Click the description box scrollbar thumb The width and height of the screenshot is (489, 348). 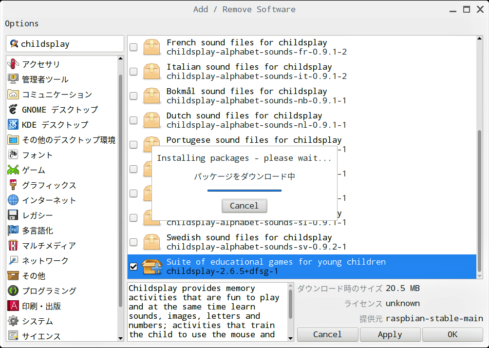(291, 303)
